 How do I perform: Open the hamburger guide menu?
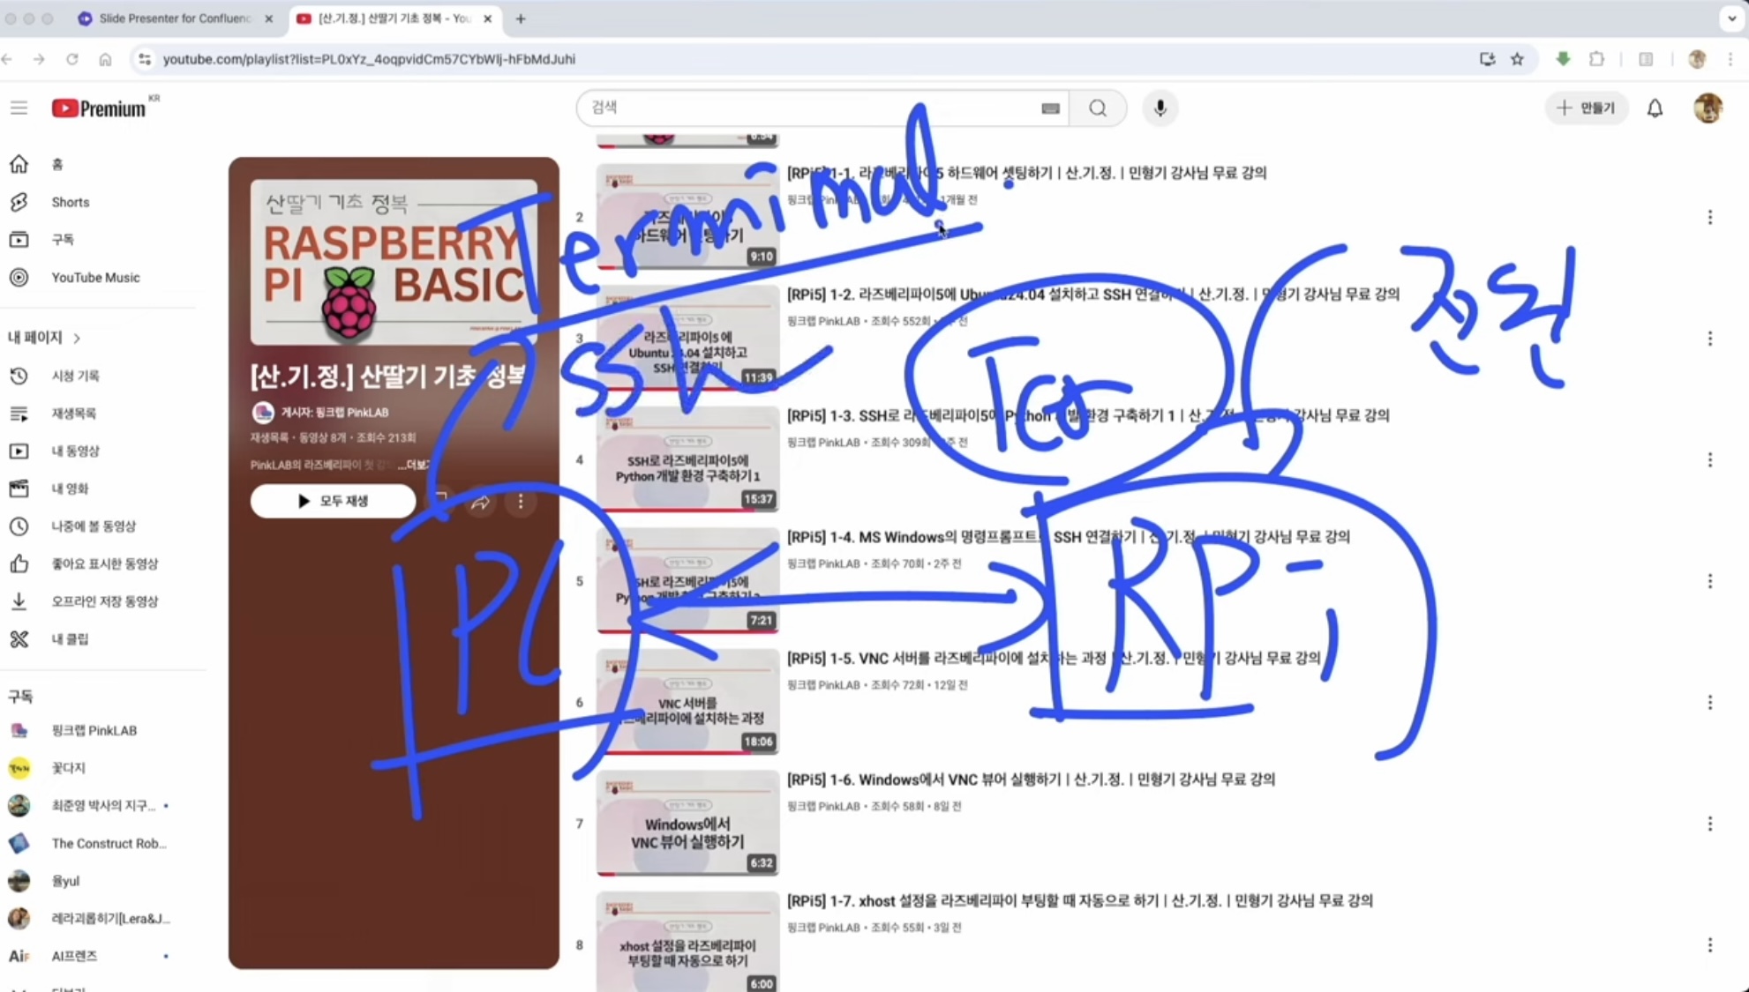pos(19,108)
